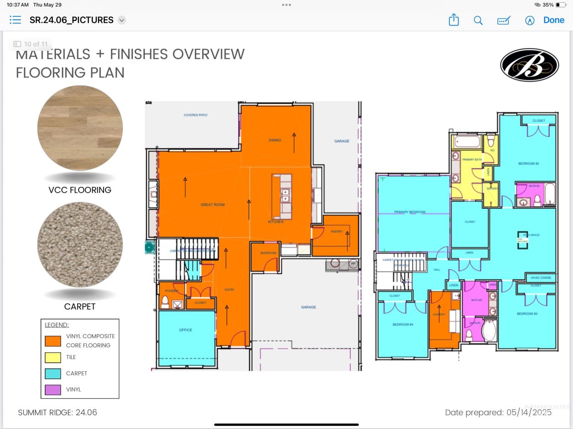Tap the 'BEDROOM #3' label
This screenshot has height=429, width=573.
[527, 314]
